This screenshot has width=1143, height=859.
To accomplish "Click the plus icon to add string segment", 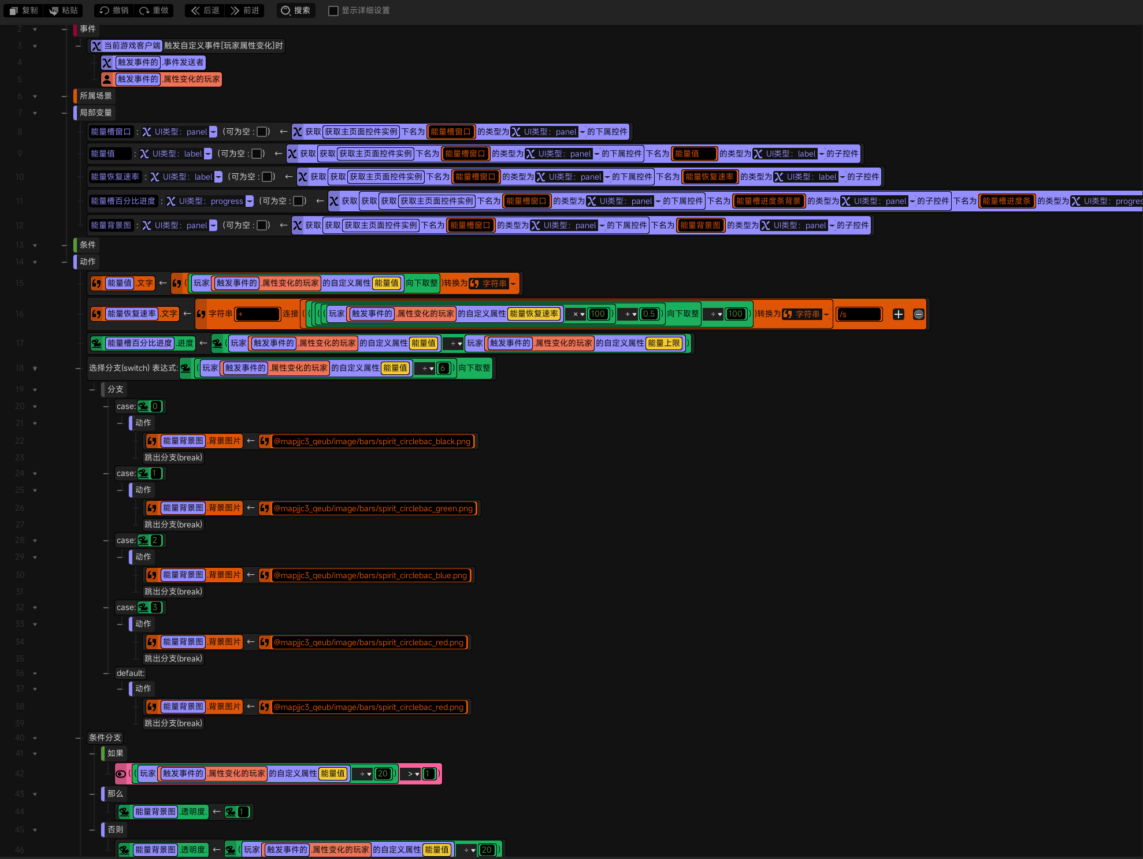I will tap(899, 314).
